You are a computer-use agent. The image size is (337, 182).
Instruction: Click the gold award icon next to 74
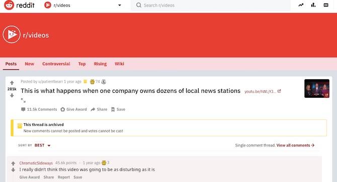[93, 82]
